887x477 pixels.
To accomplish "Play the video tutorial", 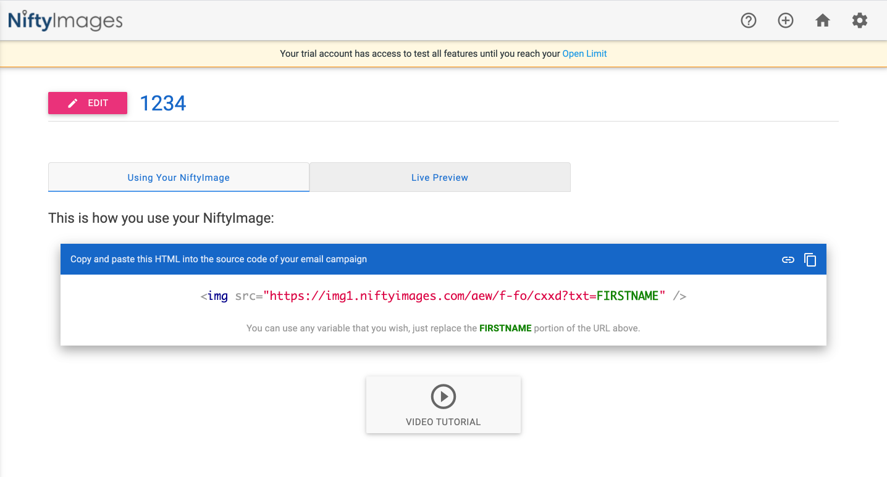I will (x=443, y=405).
